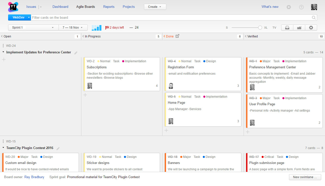
Task: Edit Implement Updates swimlane pencil icon
Action: [76, 53]
